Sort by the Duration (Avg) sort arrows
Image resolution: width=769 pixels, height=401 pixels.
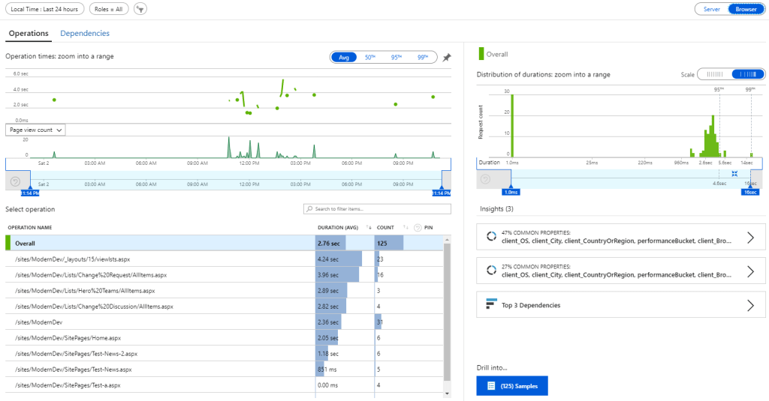369,227
